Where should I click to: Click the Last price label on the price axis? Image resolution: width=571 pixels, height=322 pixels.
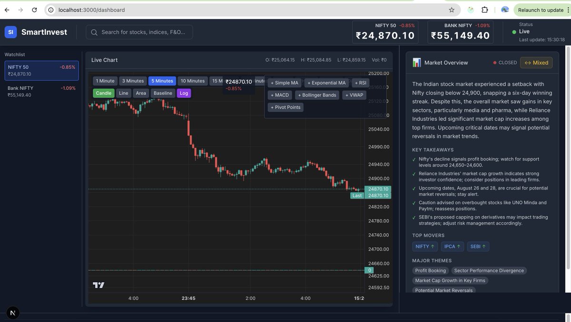tap(357, 196)
